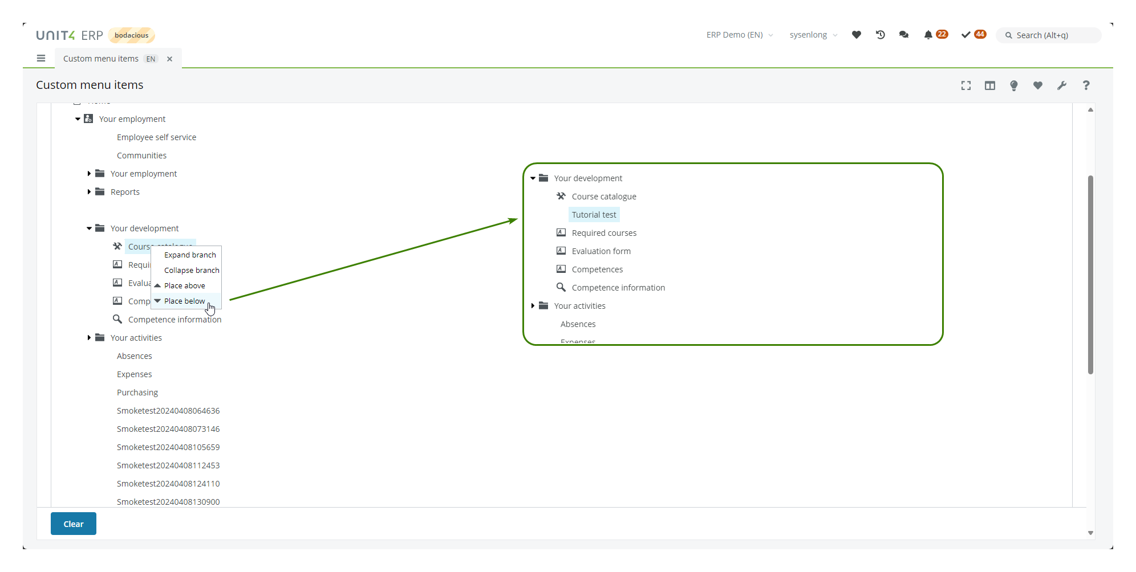This screenshot has width=1136, height=572.
Task: Click the fullscreen toggle icon
Action: point(965,85)
